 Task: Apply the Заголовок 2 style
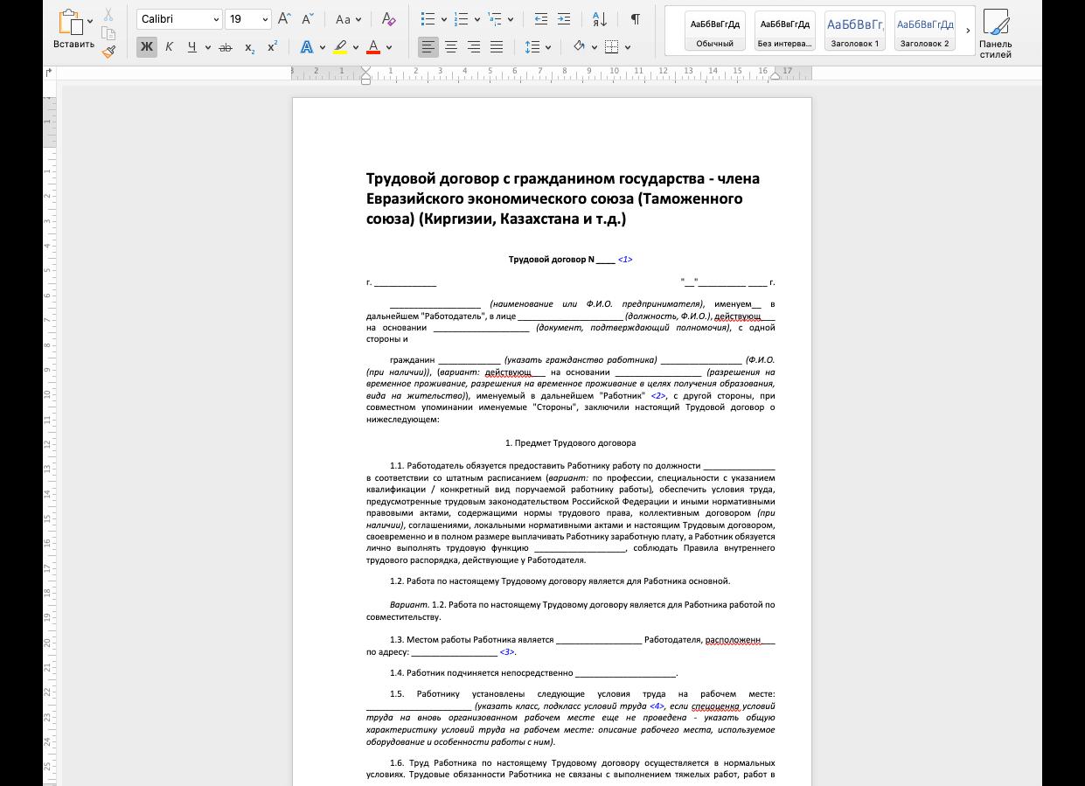(x=924, y=31)
